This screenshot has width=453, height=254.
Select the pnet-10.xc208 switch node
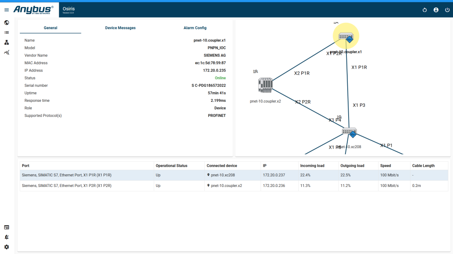(x=349, y=132)
